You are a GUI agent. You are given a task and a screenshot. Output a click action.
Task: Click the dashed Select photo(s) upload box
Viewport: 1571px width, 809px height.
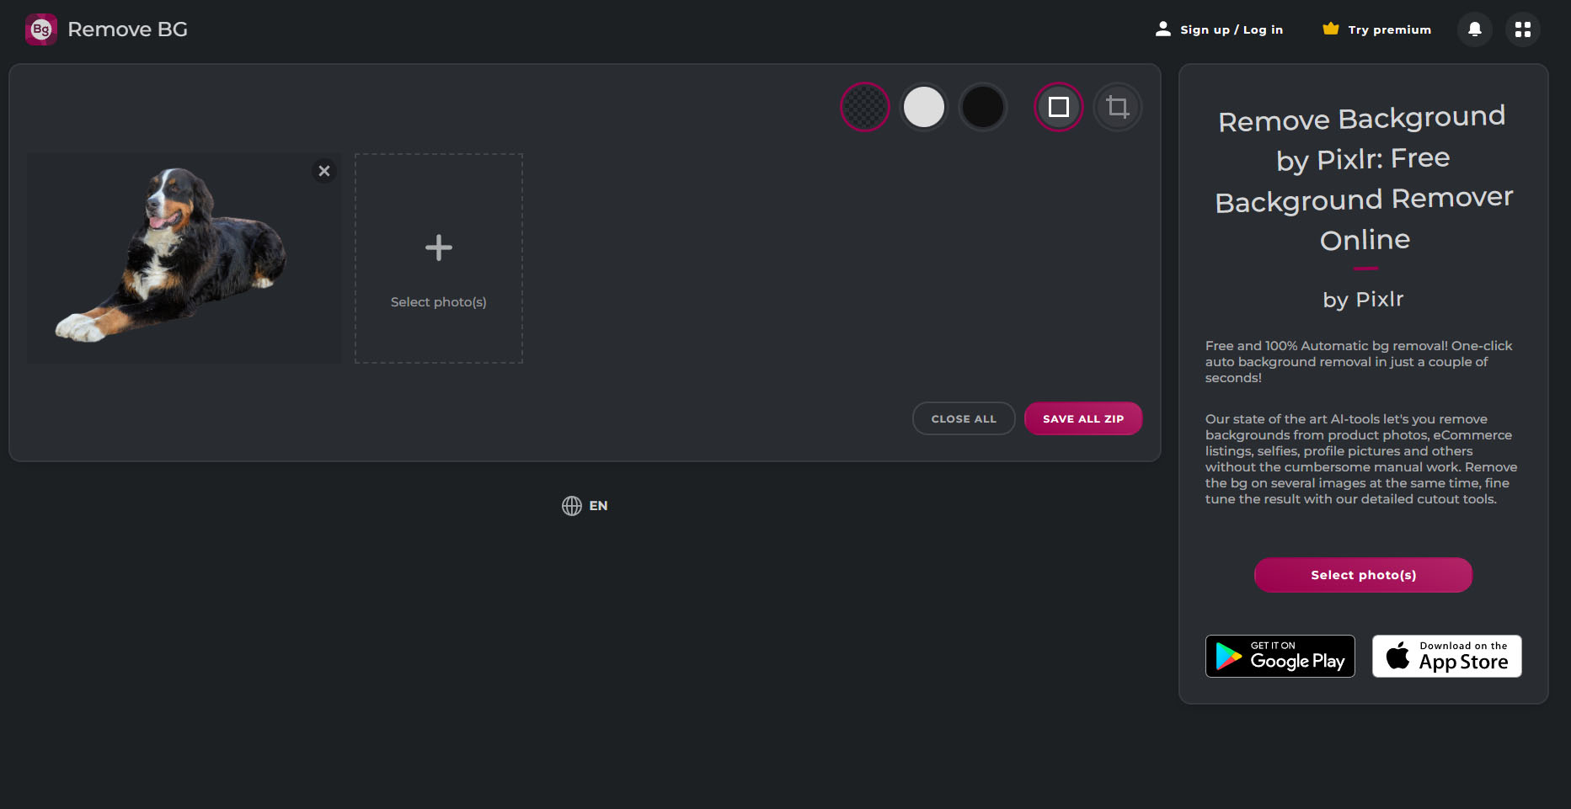(x=439, y=258)
